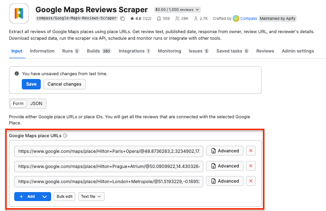326x211 pixels.
Task: Click the Google Maps Reviews Scraper title
Action: click(x=92, y=9)
